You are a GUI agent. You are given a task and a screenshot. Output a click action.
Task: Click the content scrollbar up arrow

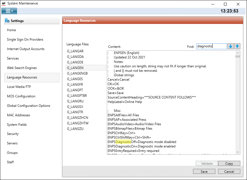coord(238,53)
